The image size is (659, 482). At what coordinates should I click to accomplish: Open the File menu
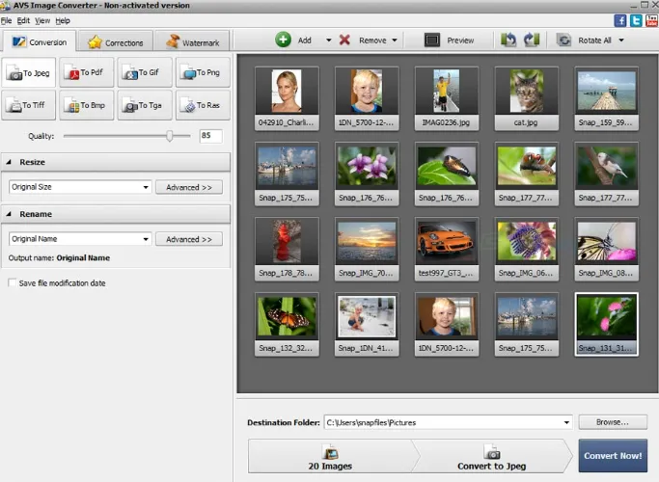[6, 20]
